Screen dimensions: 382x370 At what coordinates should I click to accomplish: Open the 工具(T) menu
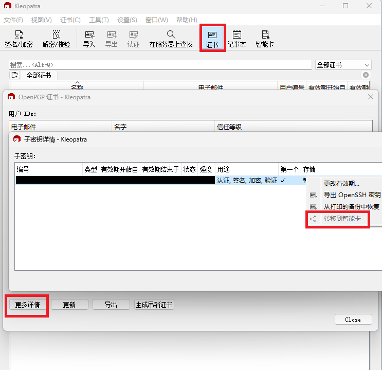point(99,20)
